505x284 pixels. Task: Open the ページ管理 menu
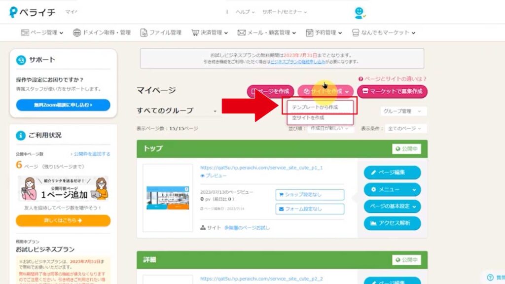click(42, 33)
